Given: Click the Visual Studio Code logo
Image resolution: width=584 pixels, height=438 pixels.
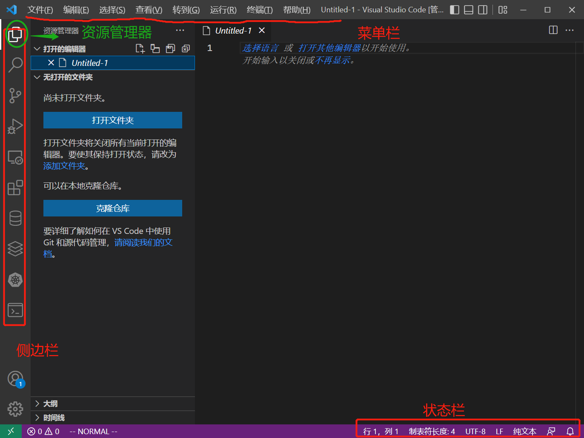Looking at the screenshot, I should coord(11,9).
